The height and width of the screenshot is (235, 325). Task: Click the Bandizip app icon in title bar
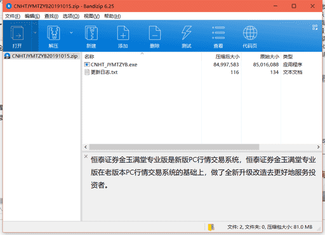[9, 6]
